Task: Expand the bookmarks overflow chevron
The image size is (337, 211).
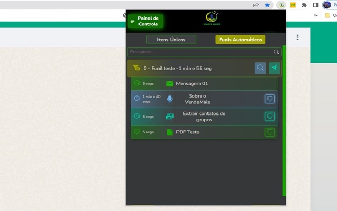Action: tap(315, 15)
